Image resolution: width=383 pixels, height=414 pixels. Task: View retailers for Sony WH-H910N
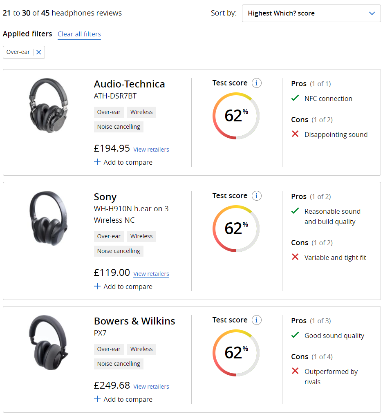point(151,274)
